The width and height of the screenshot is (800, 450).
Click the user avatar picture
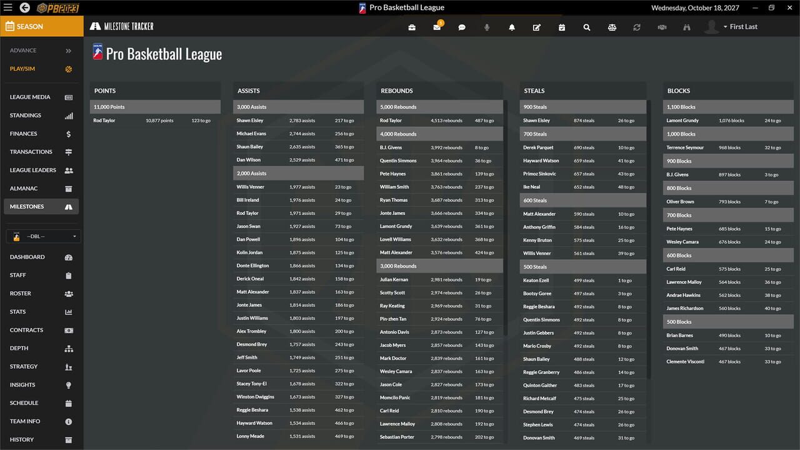[711, 26]
